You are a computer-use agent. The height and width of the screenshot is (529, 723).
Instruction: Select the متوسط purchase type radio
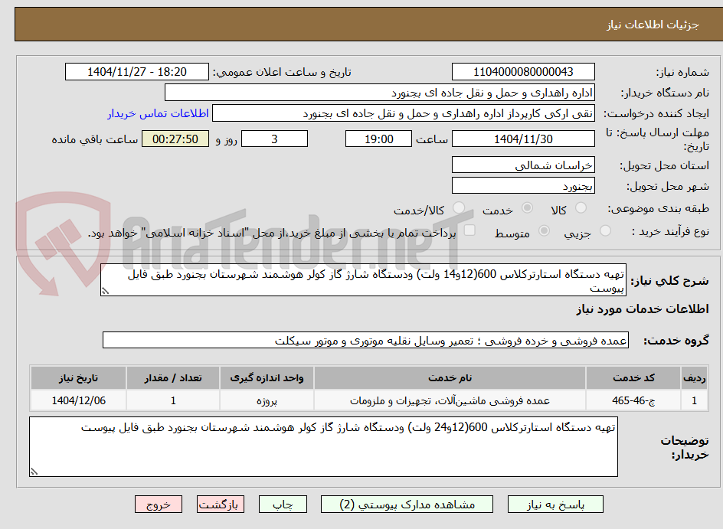[x=544, y=231]
